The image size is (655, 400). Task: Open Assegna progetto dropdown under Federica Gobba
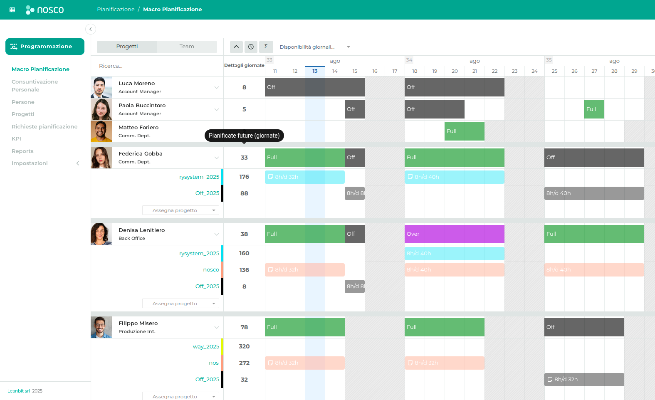click(x=180, y=210)
